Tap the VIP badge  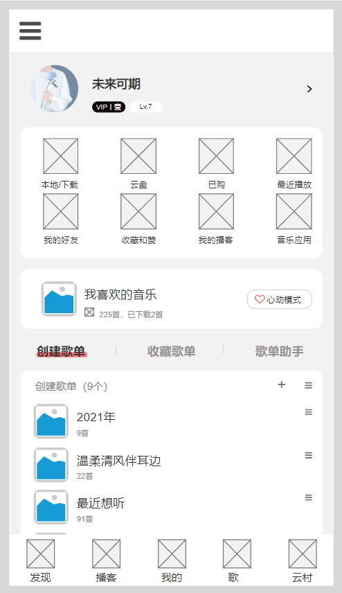(x=109, y=107)
